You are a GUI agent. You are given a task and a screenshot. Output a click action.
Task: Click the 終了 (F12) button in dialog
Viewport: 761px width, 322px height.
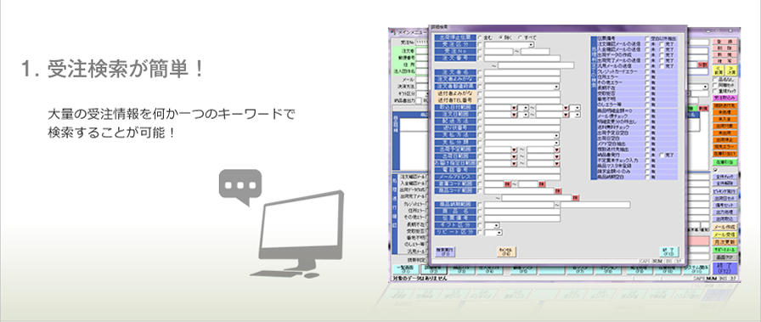[x=668, y=251]
